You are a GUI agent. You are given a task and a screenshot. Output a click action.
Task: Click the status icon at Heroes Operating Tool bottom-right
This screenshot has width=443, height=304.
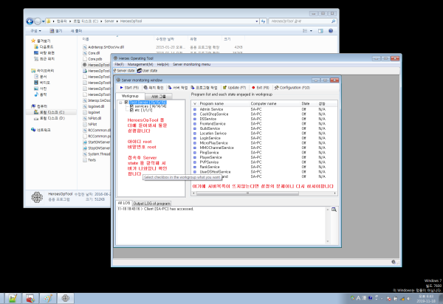click(x=394, y=262)
